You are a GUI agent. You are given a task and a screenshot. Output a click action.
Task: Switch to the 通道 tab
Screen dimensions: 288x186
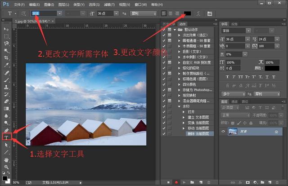point(234,102)
